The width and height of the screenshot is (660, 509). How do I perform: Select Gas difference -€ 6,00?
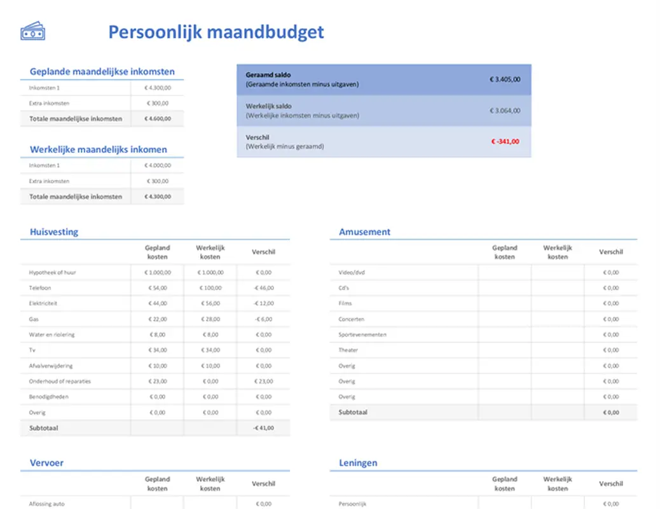click(x=263, y=319)
